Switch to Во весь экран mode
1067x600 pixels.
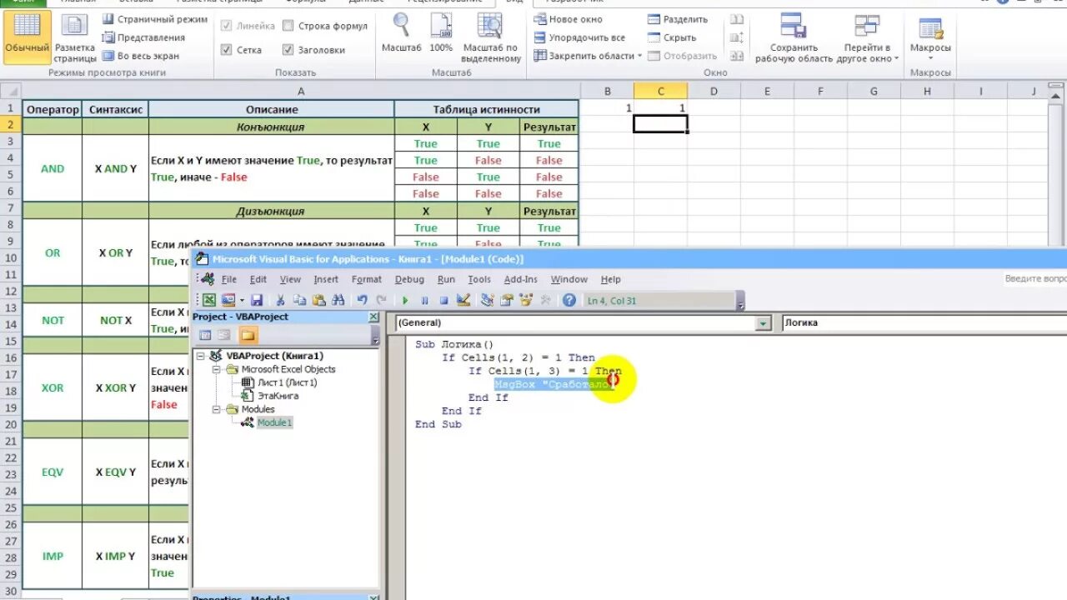pyautogui.click(x=140, y=56)
